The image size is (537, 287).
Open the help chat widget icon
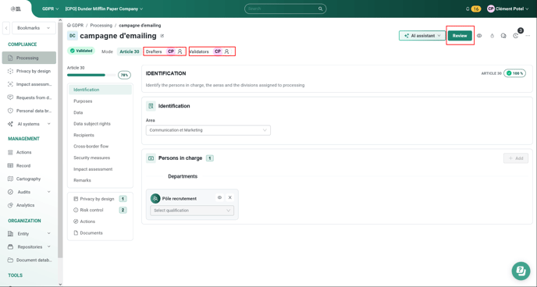(521, 271)
